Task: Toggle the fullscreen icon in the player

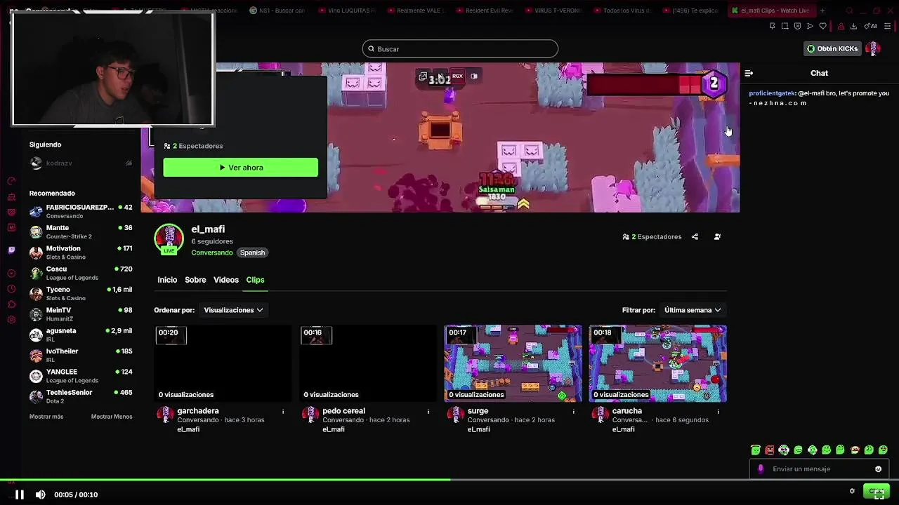Action: click(x=879, y=493)
